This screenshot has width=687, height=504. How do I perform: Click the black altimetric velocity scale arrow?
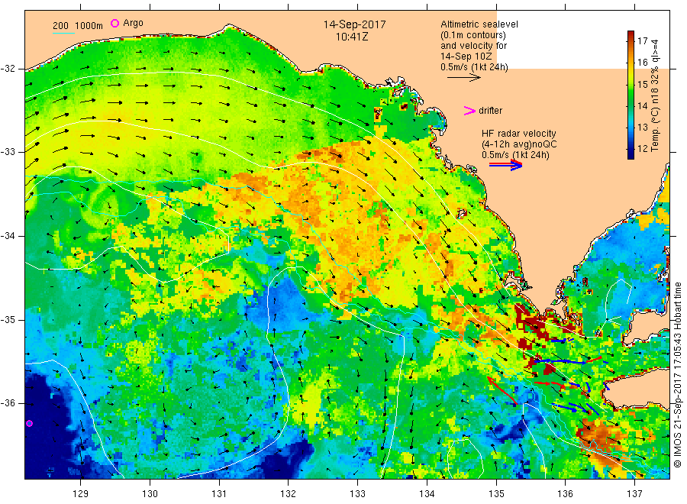tap(464, 78)
